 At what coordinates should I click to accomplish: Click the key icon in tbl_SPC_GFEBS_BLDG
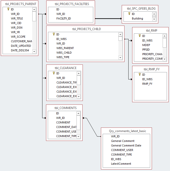129,14
